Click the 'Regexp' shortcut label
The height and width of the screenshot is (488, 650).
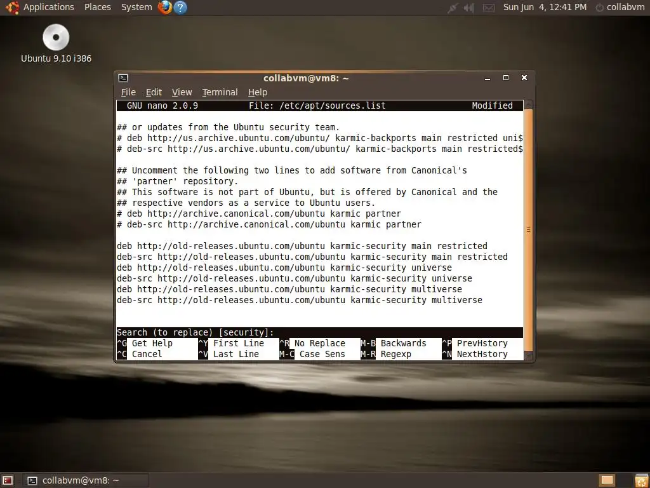[x=396, y=354]
